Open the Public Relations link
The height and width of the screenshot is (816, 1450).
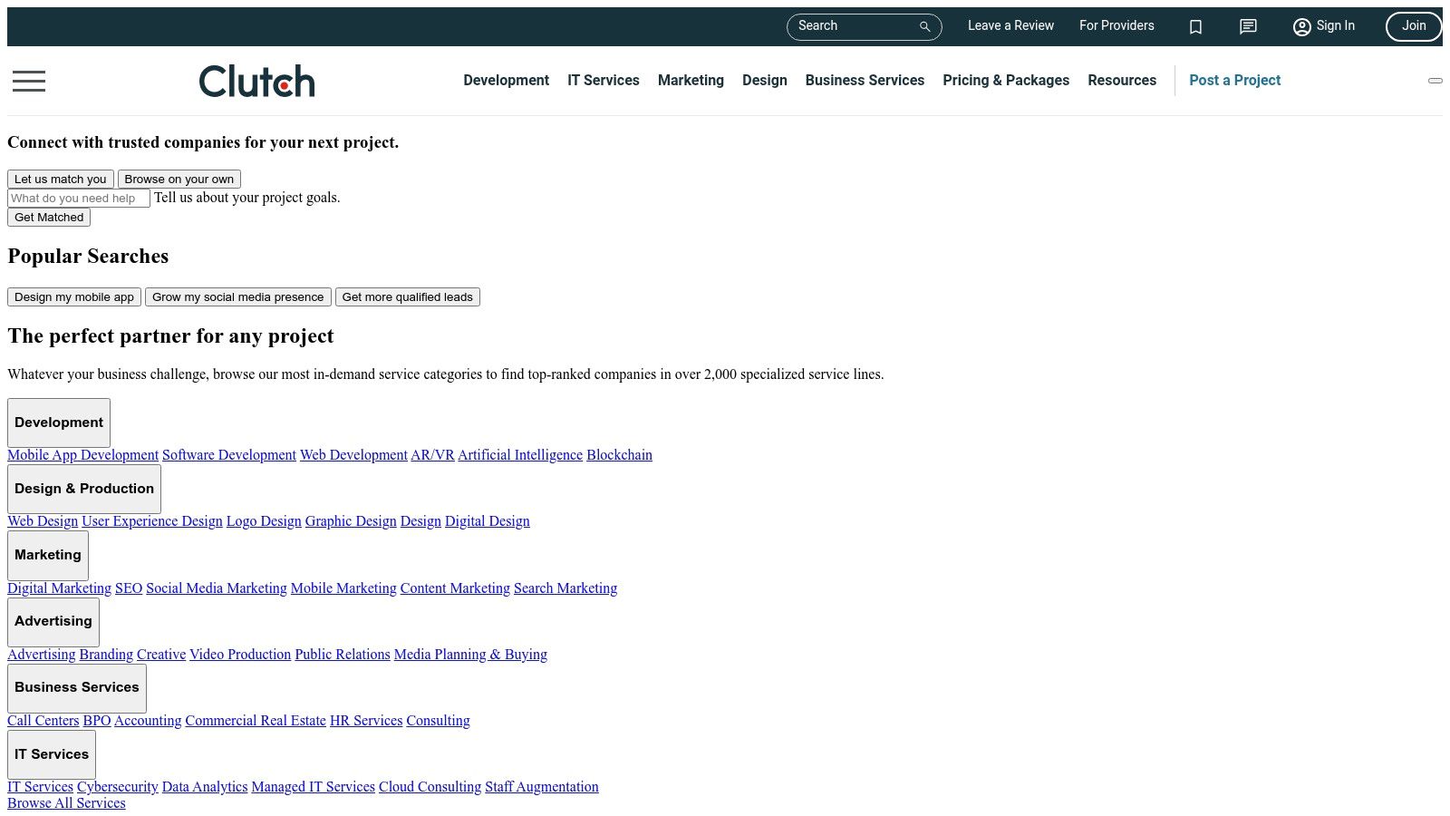[343, 655]
